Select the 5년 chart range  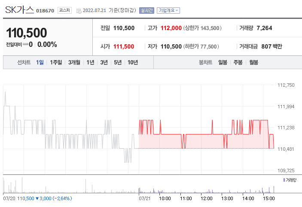[118, 62]
